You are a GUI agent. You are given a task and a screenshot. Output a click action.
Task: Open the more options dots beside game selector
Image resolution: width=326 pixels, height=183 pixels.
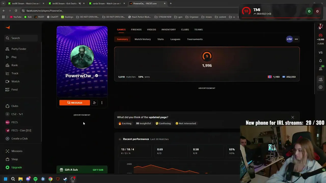296,39
